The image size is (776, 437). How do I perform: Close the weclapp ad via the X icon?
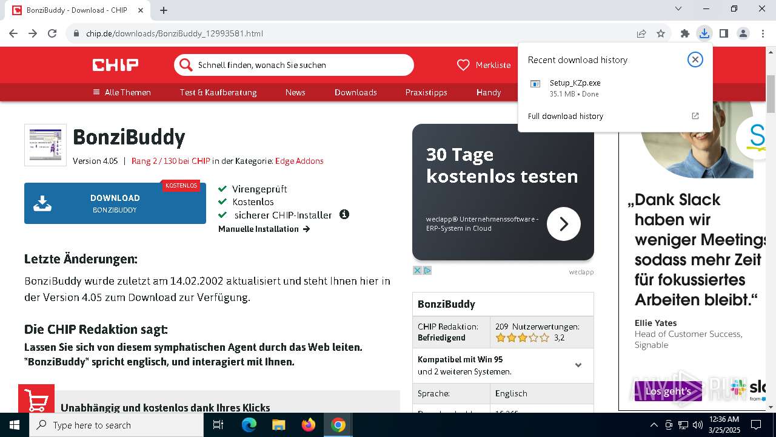point(417,271)
